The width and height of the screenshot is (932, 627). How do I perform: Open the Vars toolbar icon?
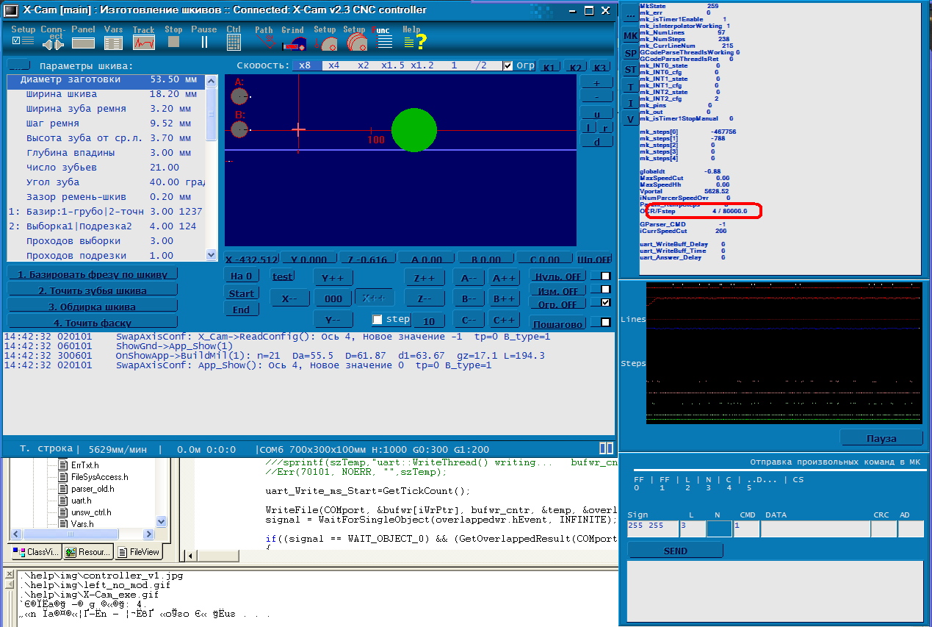pyautogui.click(x=113, y=43)
